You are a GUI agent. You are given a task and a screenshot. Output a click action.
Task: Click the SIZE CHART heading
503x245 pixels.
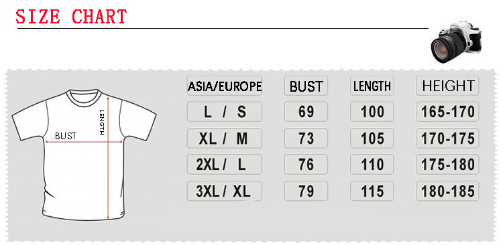point(71,16)
